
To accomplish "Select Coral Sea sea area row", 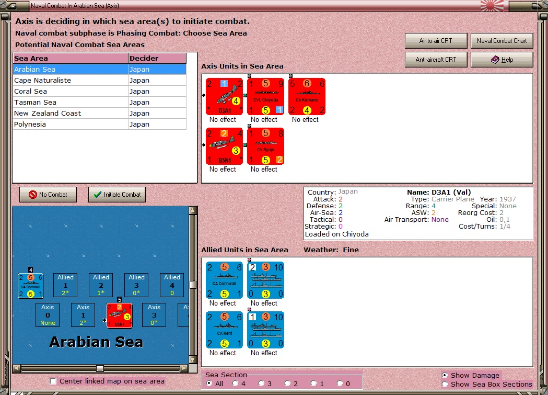I will point(99,92).
